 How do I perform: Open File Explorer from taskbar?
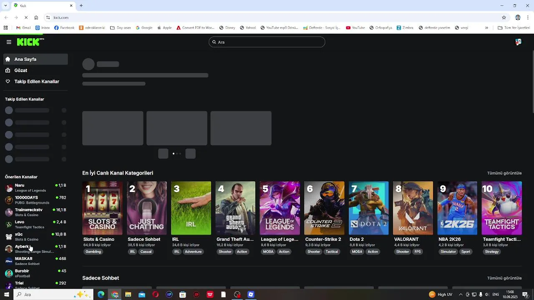tap(128, 295)
